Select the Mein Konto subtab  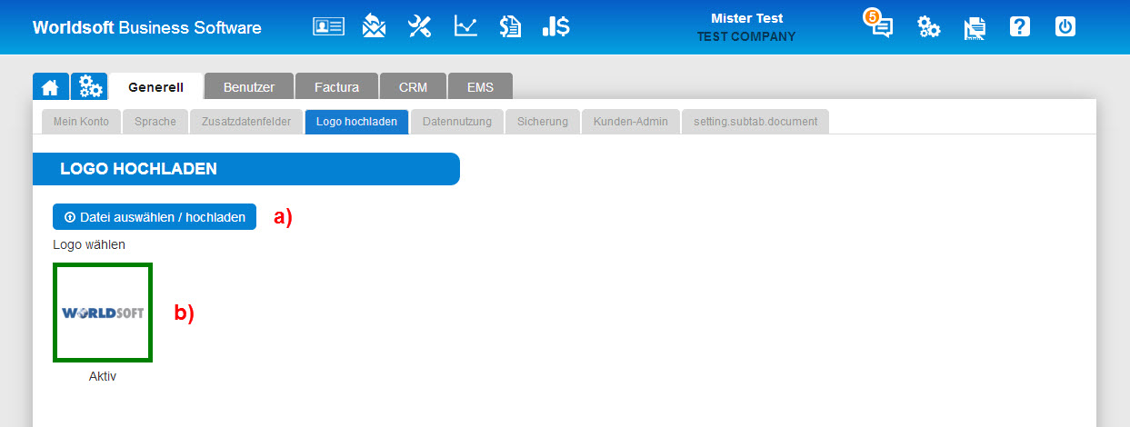(x=81, y=121)
